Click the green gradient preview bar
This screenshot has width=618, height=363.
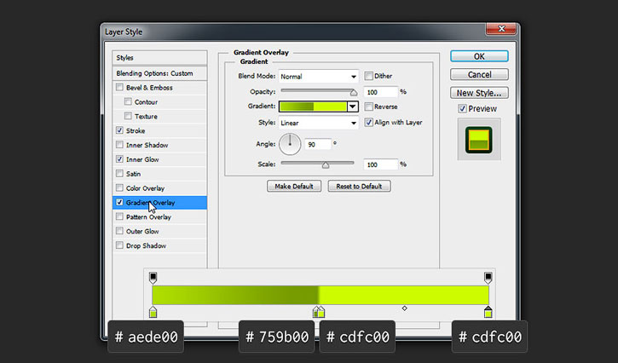[313, 107]
